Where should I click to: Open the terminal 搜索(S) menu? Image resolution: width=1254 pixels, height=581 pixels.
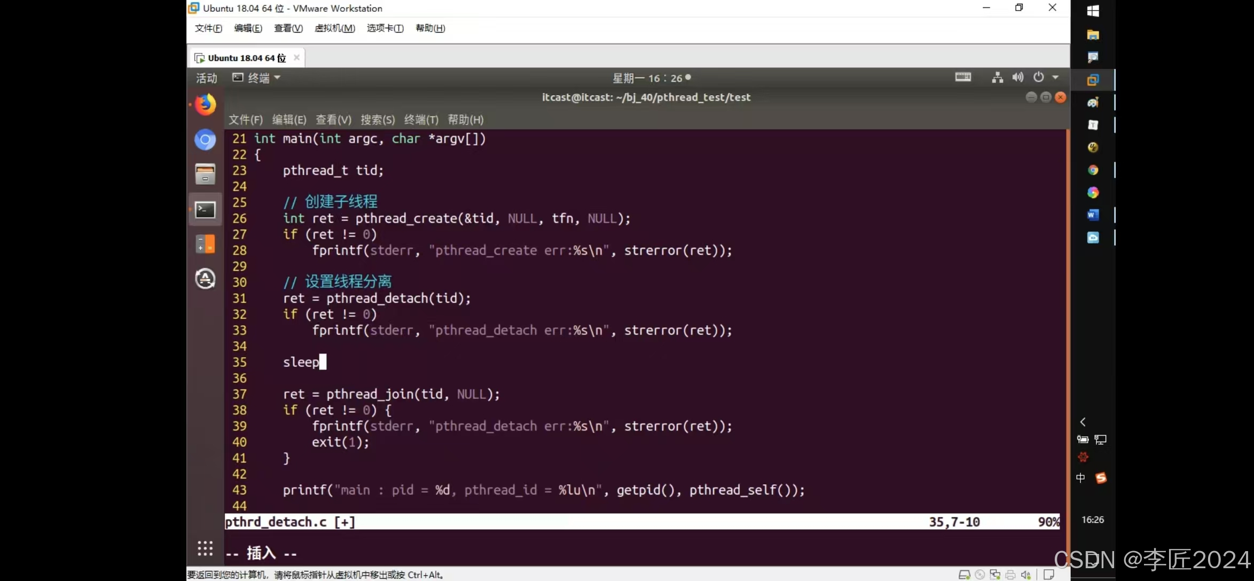click(x=377, y=120)
